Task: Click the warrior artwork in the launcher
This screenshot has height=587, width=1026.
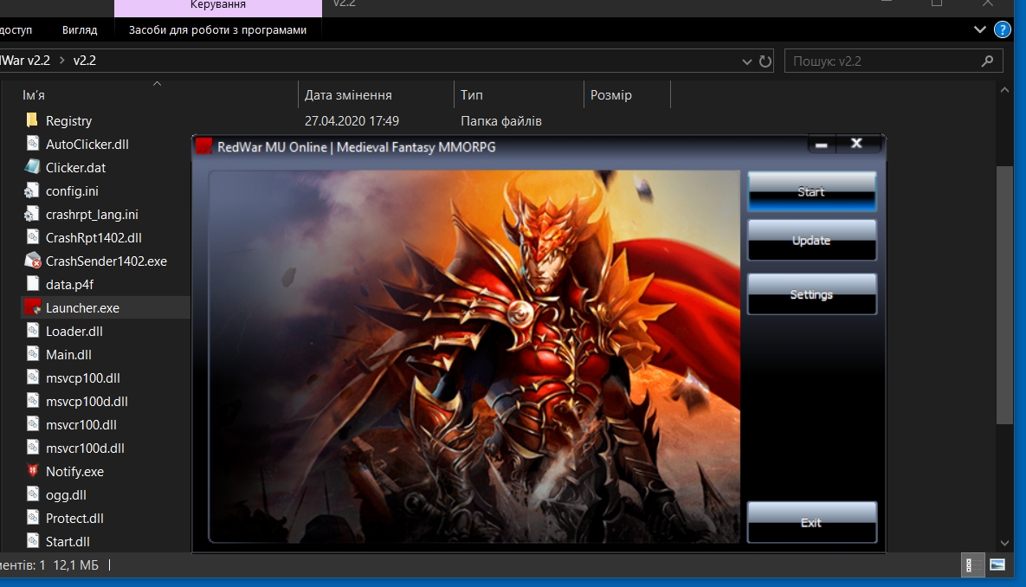Action: pyautogui.click(x=474, y=357)
